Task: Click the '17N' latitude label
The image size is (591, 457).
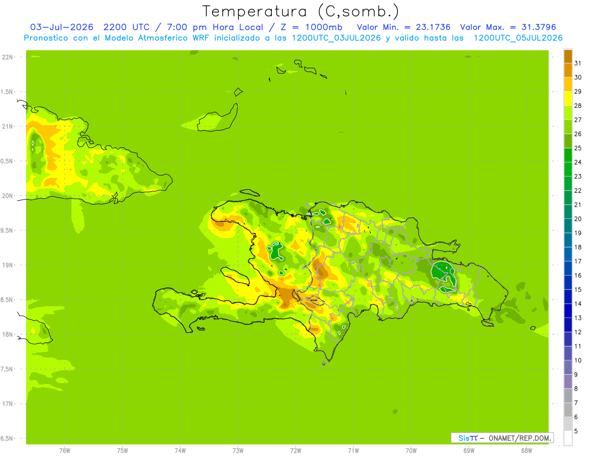Action: 7,404
